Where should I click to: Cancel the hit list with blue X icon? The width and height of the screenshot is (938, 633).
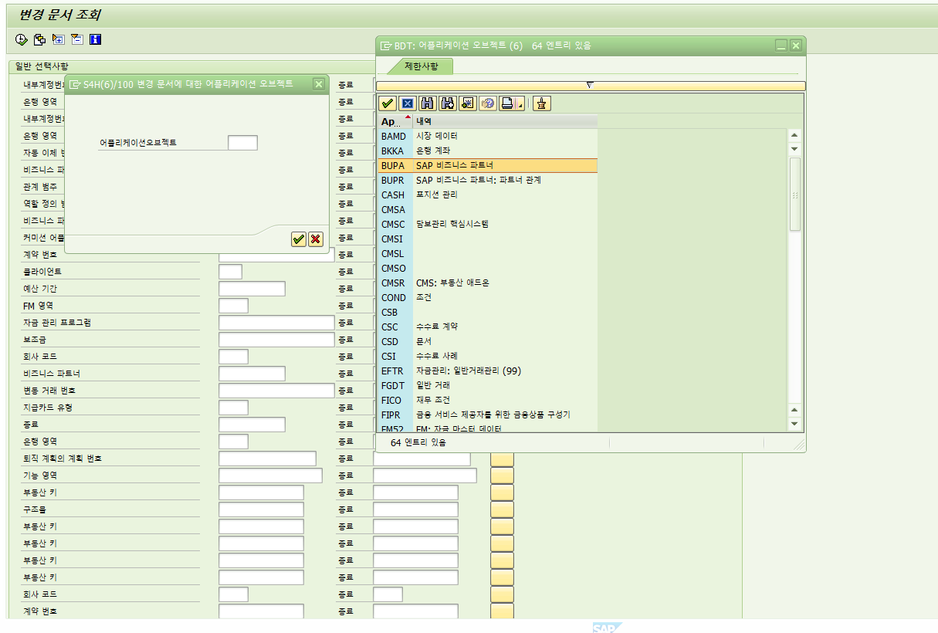408,103
